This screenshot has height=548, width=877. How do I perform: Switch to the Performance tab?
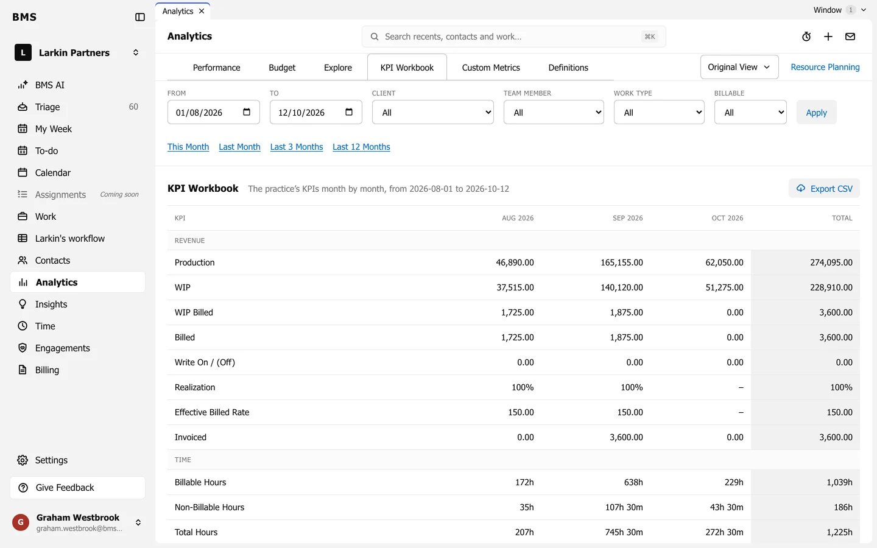pyautogui.click(x=217, y=68)
